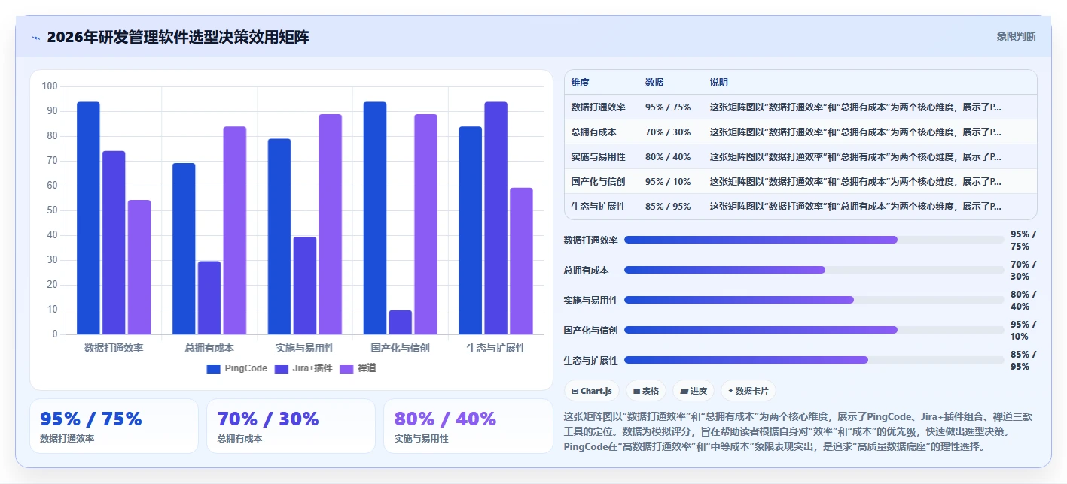Image resolution: width=1067 pixels, height=484 pixels.
Task: Click PingCode bar for 生态与扩展性 in chart
Action: (471, 231)
